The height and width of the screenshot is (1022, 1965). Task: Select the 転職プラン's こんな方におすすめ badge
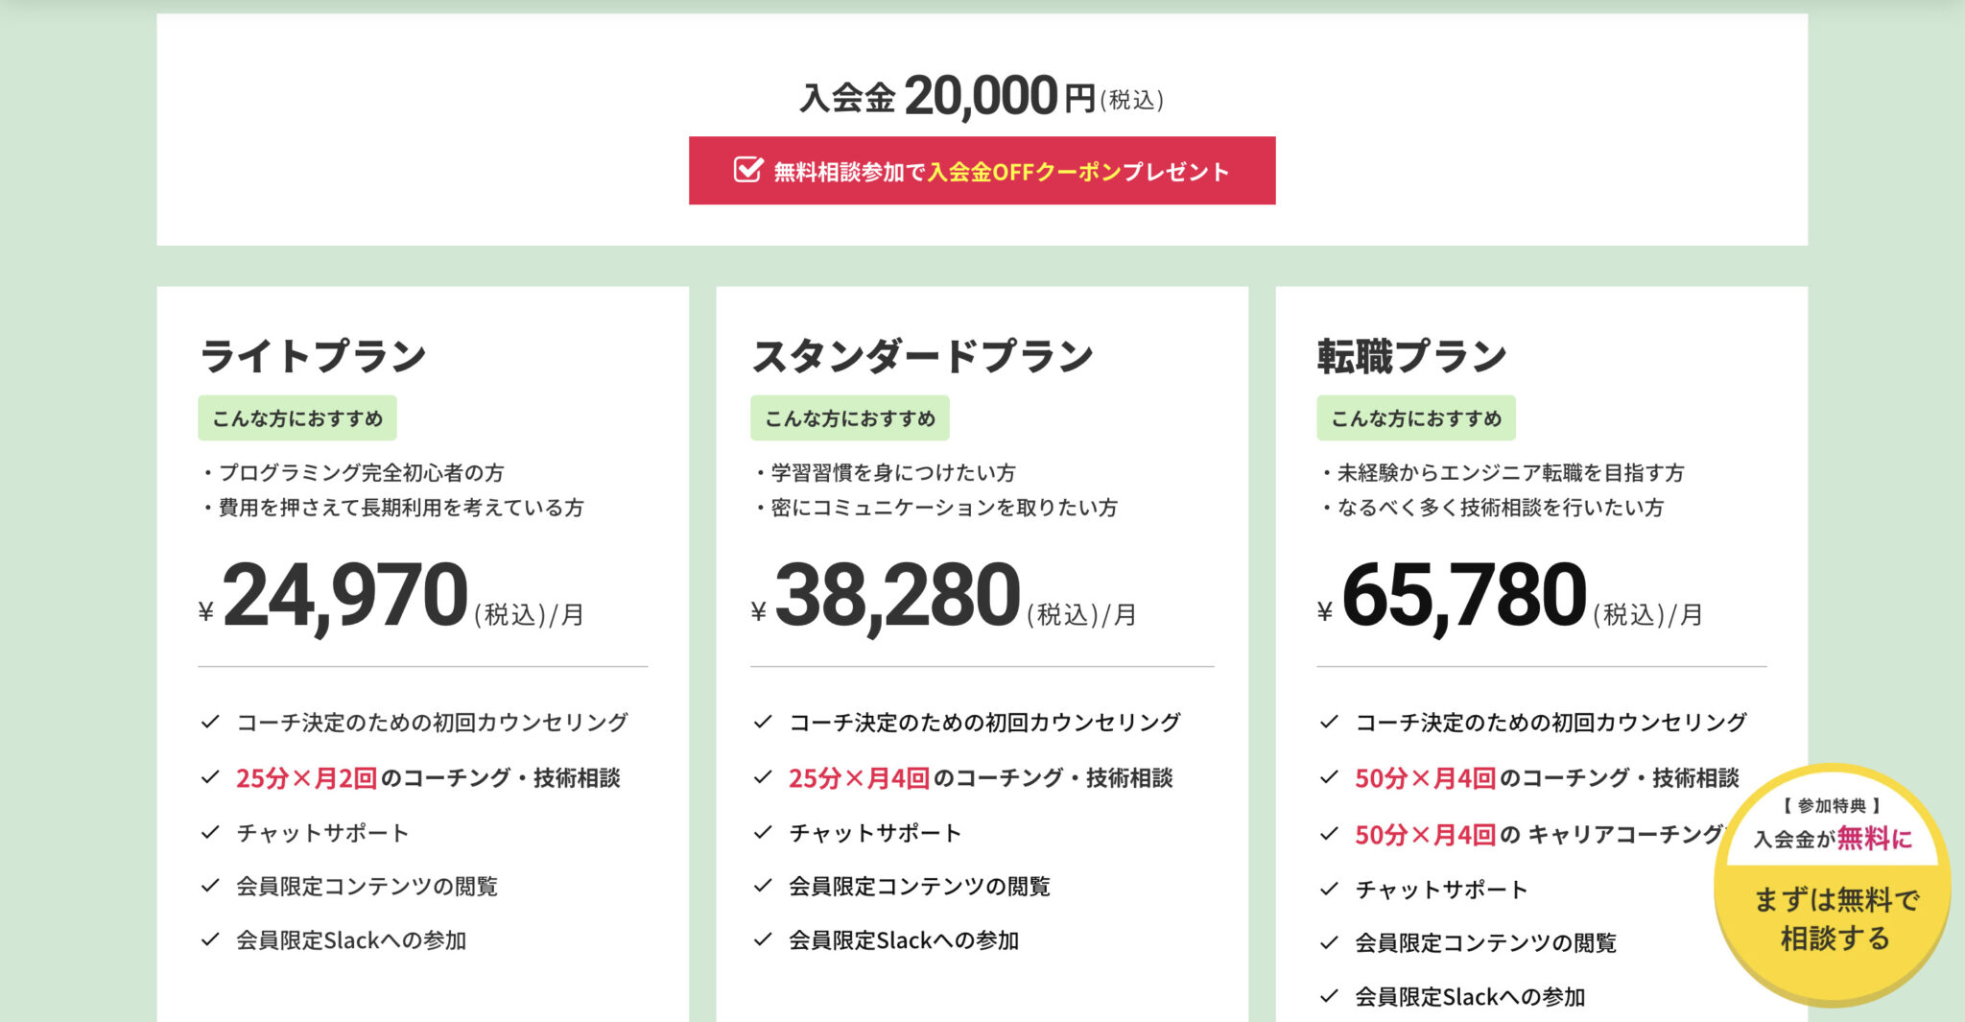(1415, 417)
